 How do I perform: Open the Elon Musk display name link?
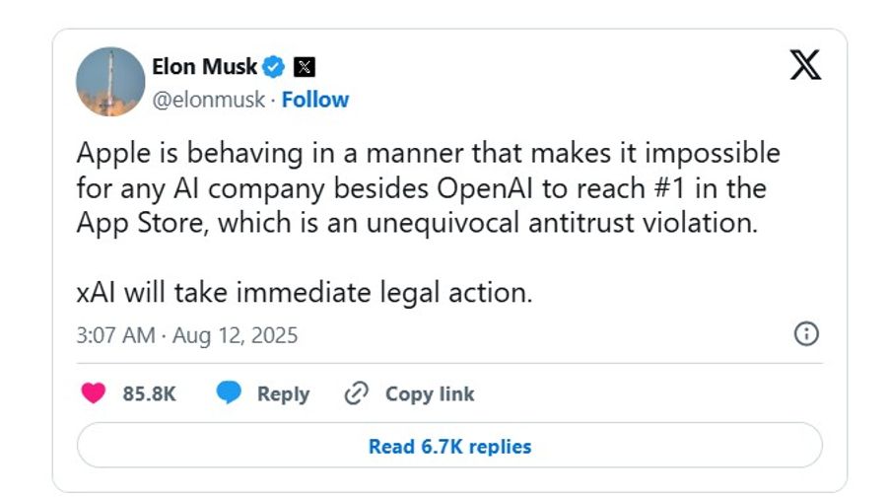pos(204,67)
